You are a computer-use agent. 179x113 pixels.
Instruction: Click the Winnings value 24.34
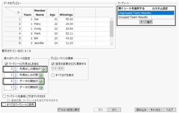click(x=66, y=24)
